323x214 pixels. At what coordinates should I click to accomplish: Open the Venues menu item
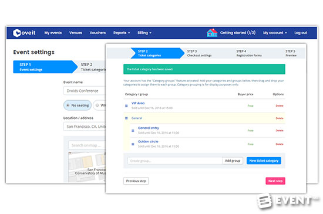pyautogui.click(x=76, y=33)
